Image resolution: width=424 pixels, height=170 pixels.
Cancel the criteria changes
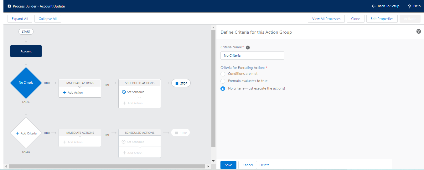pos(248,165)
